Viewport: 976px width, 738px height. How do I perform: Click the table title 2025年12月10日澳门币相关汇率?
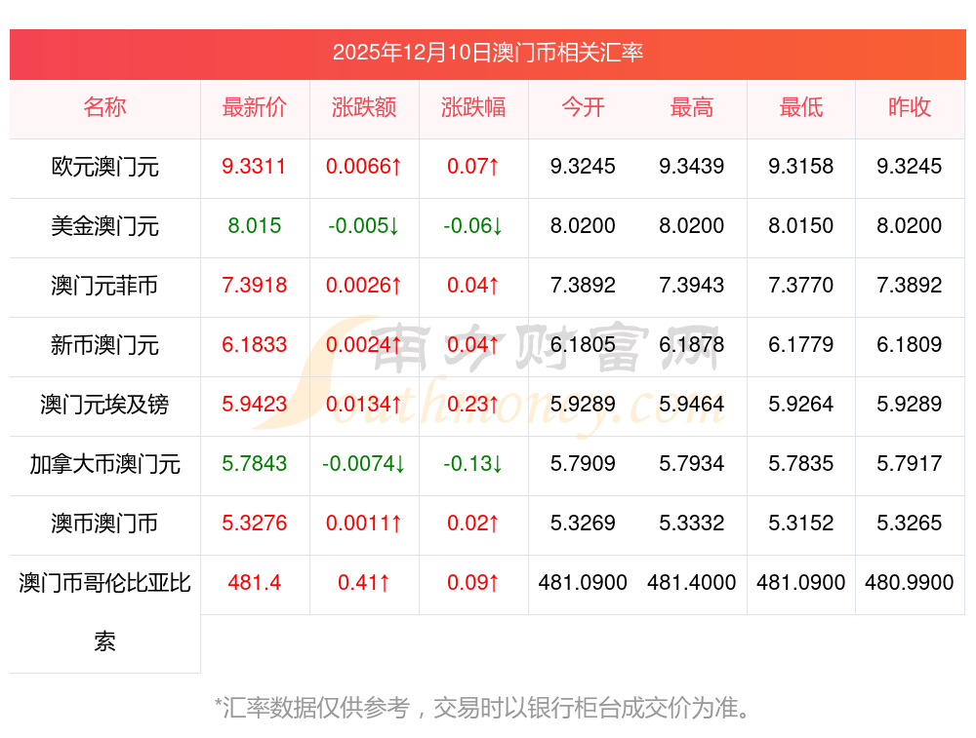coord(488,53)
